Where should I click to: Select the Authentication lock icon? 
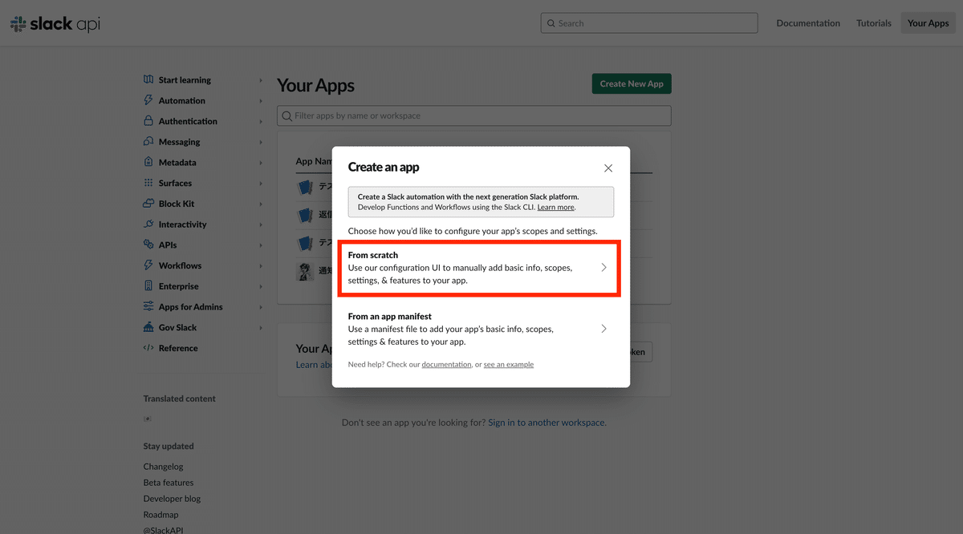[148, 121]
